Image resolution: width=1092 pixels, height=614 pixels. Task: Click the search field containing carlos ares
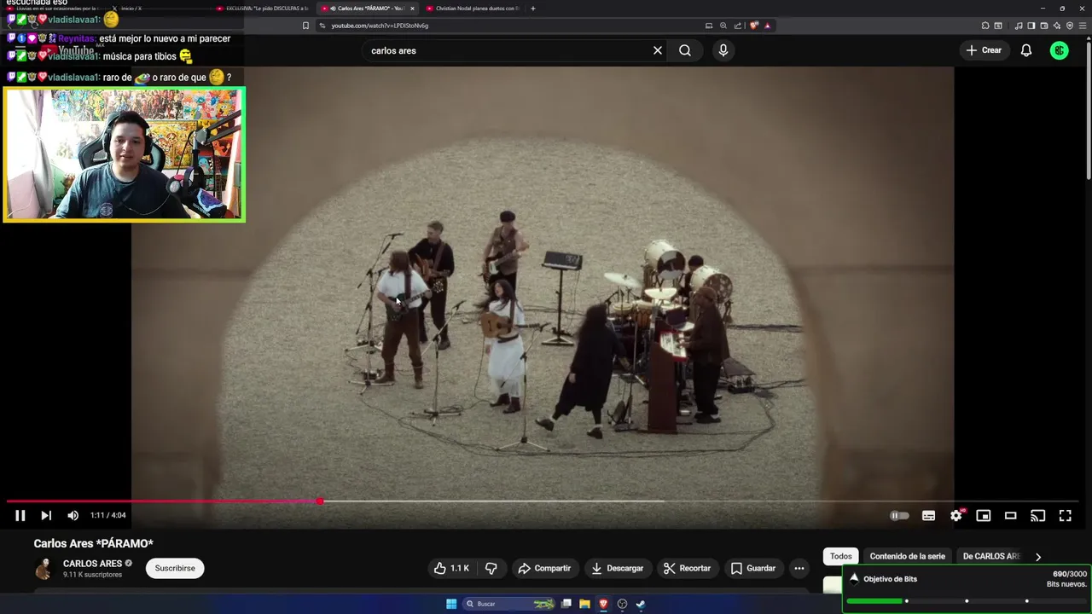(508, 50)
